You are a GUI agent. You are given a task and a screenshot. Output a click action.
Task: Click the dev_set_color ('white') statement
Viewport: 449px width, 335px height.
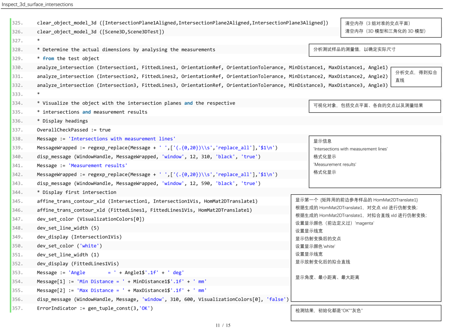tap(69, 246)
